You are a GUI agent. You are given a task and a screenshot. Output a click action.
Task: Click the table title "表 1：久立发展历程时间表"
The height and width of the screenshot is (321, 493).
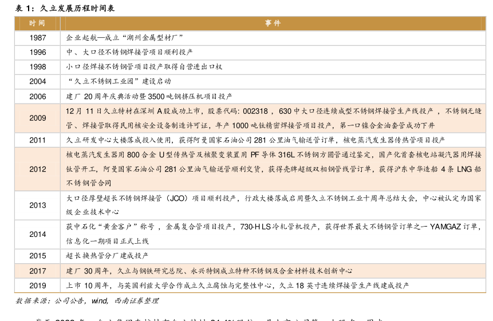click(65, 8)
